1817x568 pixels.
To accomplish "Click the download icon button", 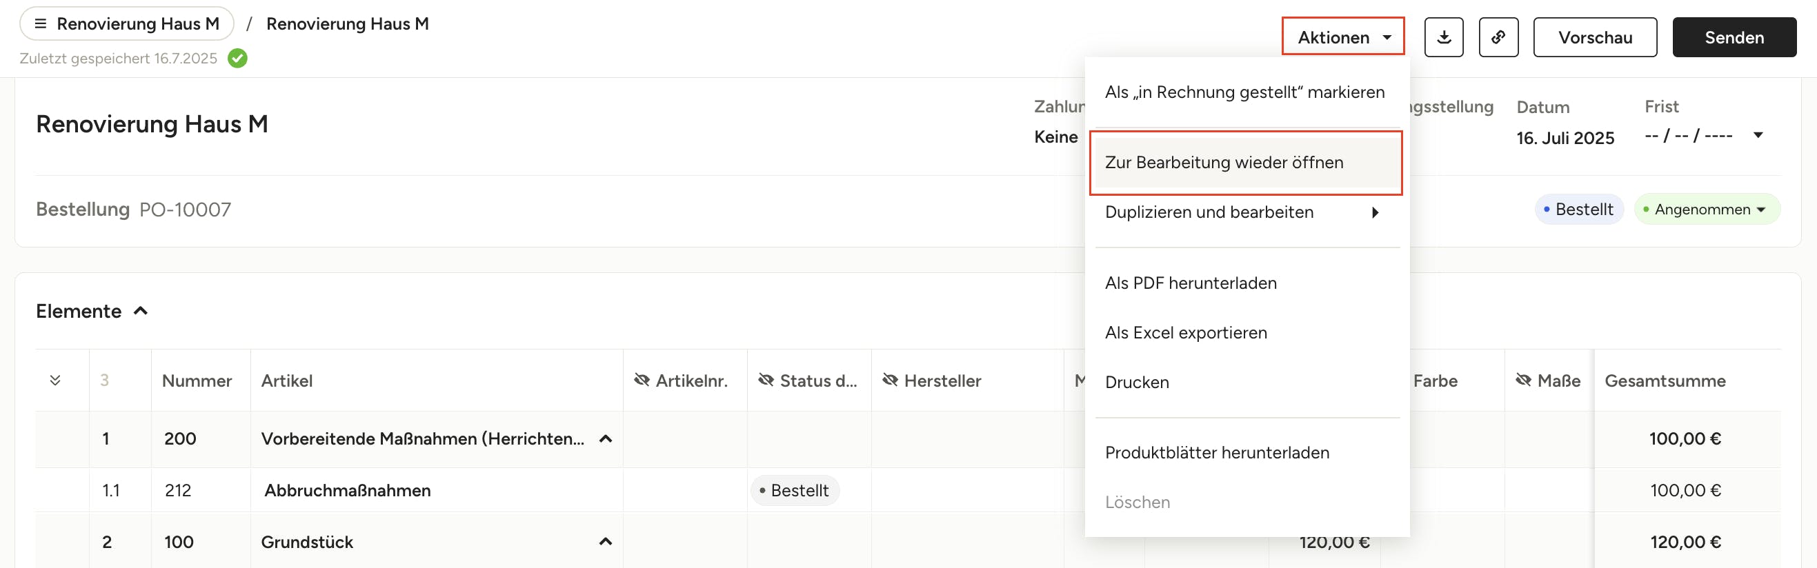I will [x=1443, y=37].
